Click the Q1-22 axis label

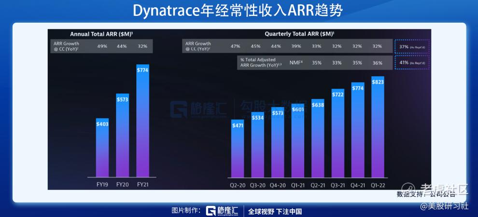(x=379, y=185)
